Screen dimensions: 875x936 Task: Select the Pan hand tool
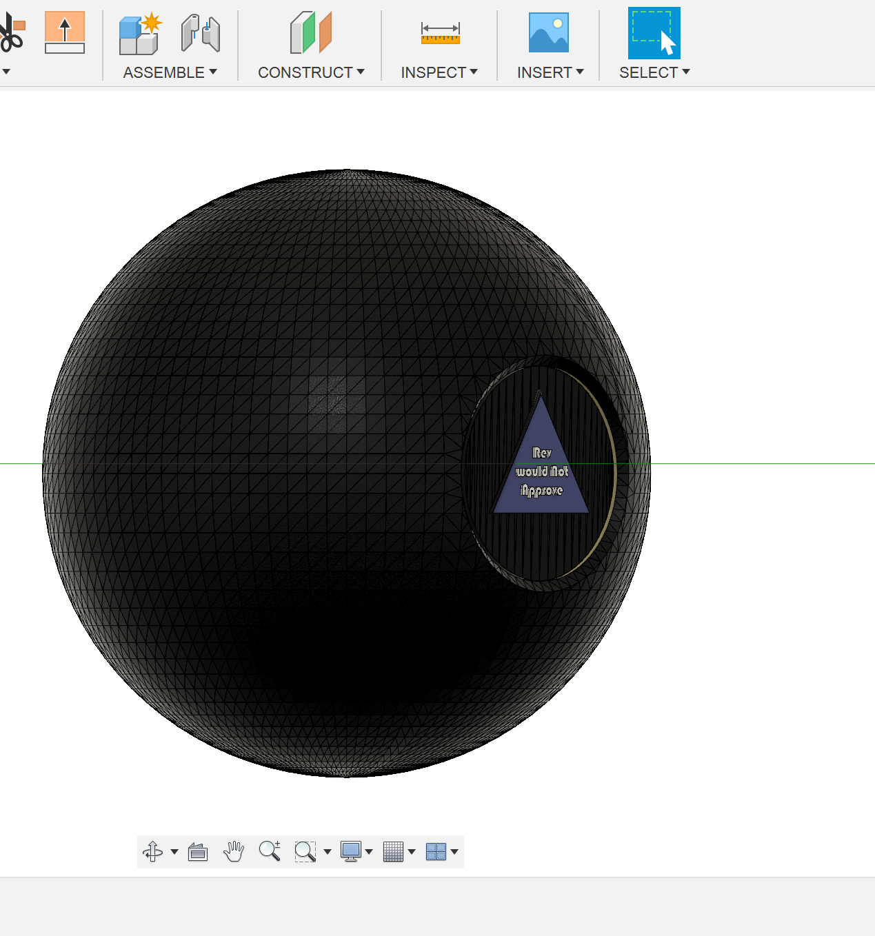click(x=234, y=852)
